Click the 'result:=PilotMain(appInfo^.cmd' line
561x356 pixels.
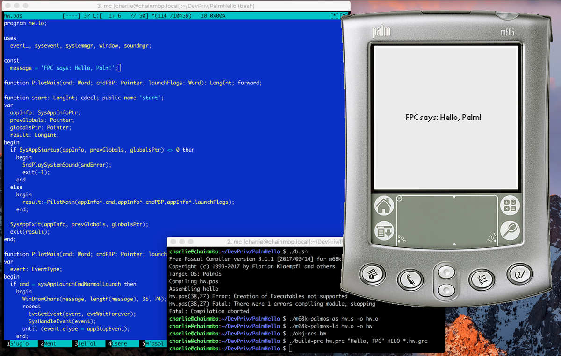[128, 202]
